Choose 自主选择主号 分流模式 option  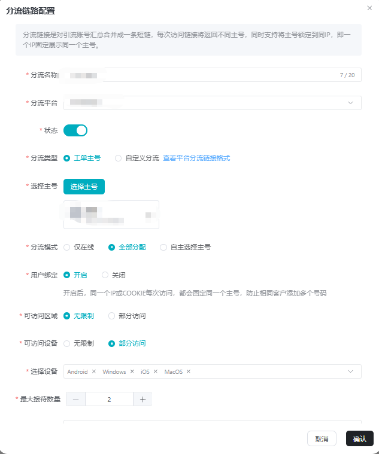click(x=163, y=247)
